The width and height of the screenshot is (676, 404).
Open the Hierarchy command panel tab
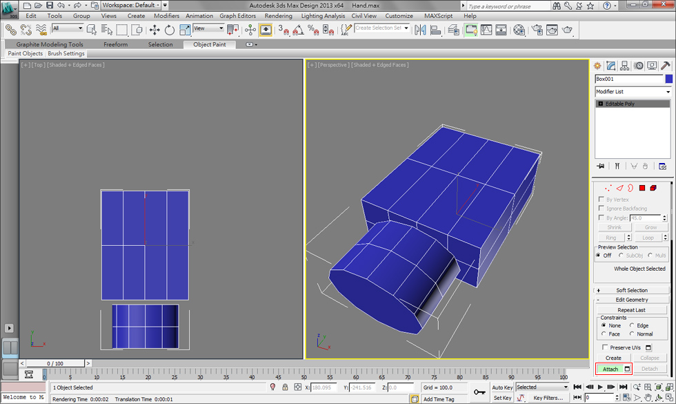click(x=624, y=66)
